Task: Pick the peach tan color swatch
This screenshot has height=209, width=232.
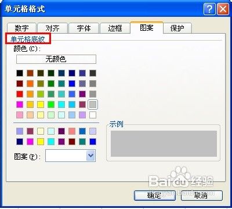Action: tap(30, 115)
